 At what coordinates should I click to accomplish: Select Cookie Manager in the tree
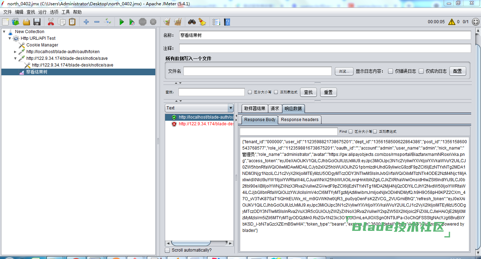coord(42,45)
